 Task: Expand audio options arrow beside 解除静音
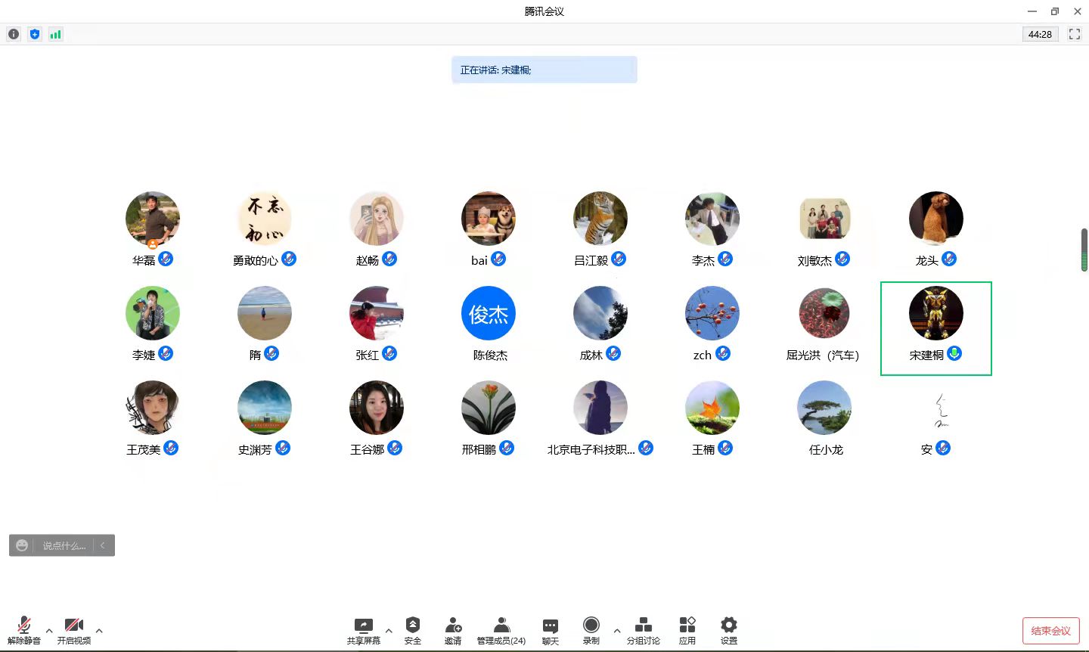click(49, 630)
